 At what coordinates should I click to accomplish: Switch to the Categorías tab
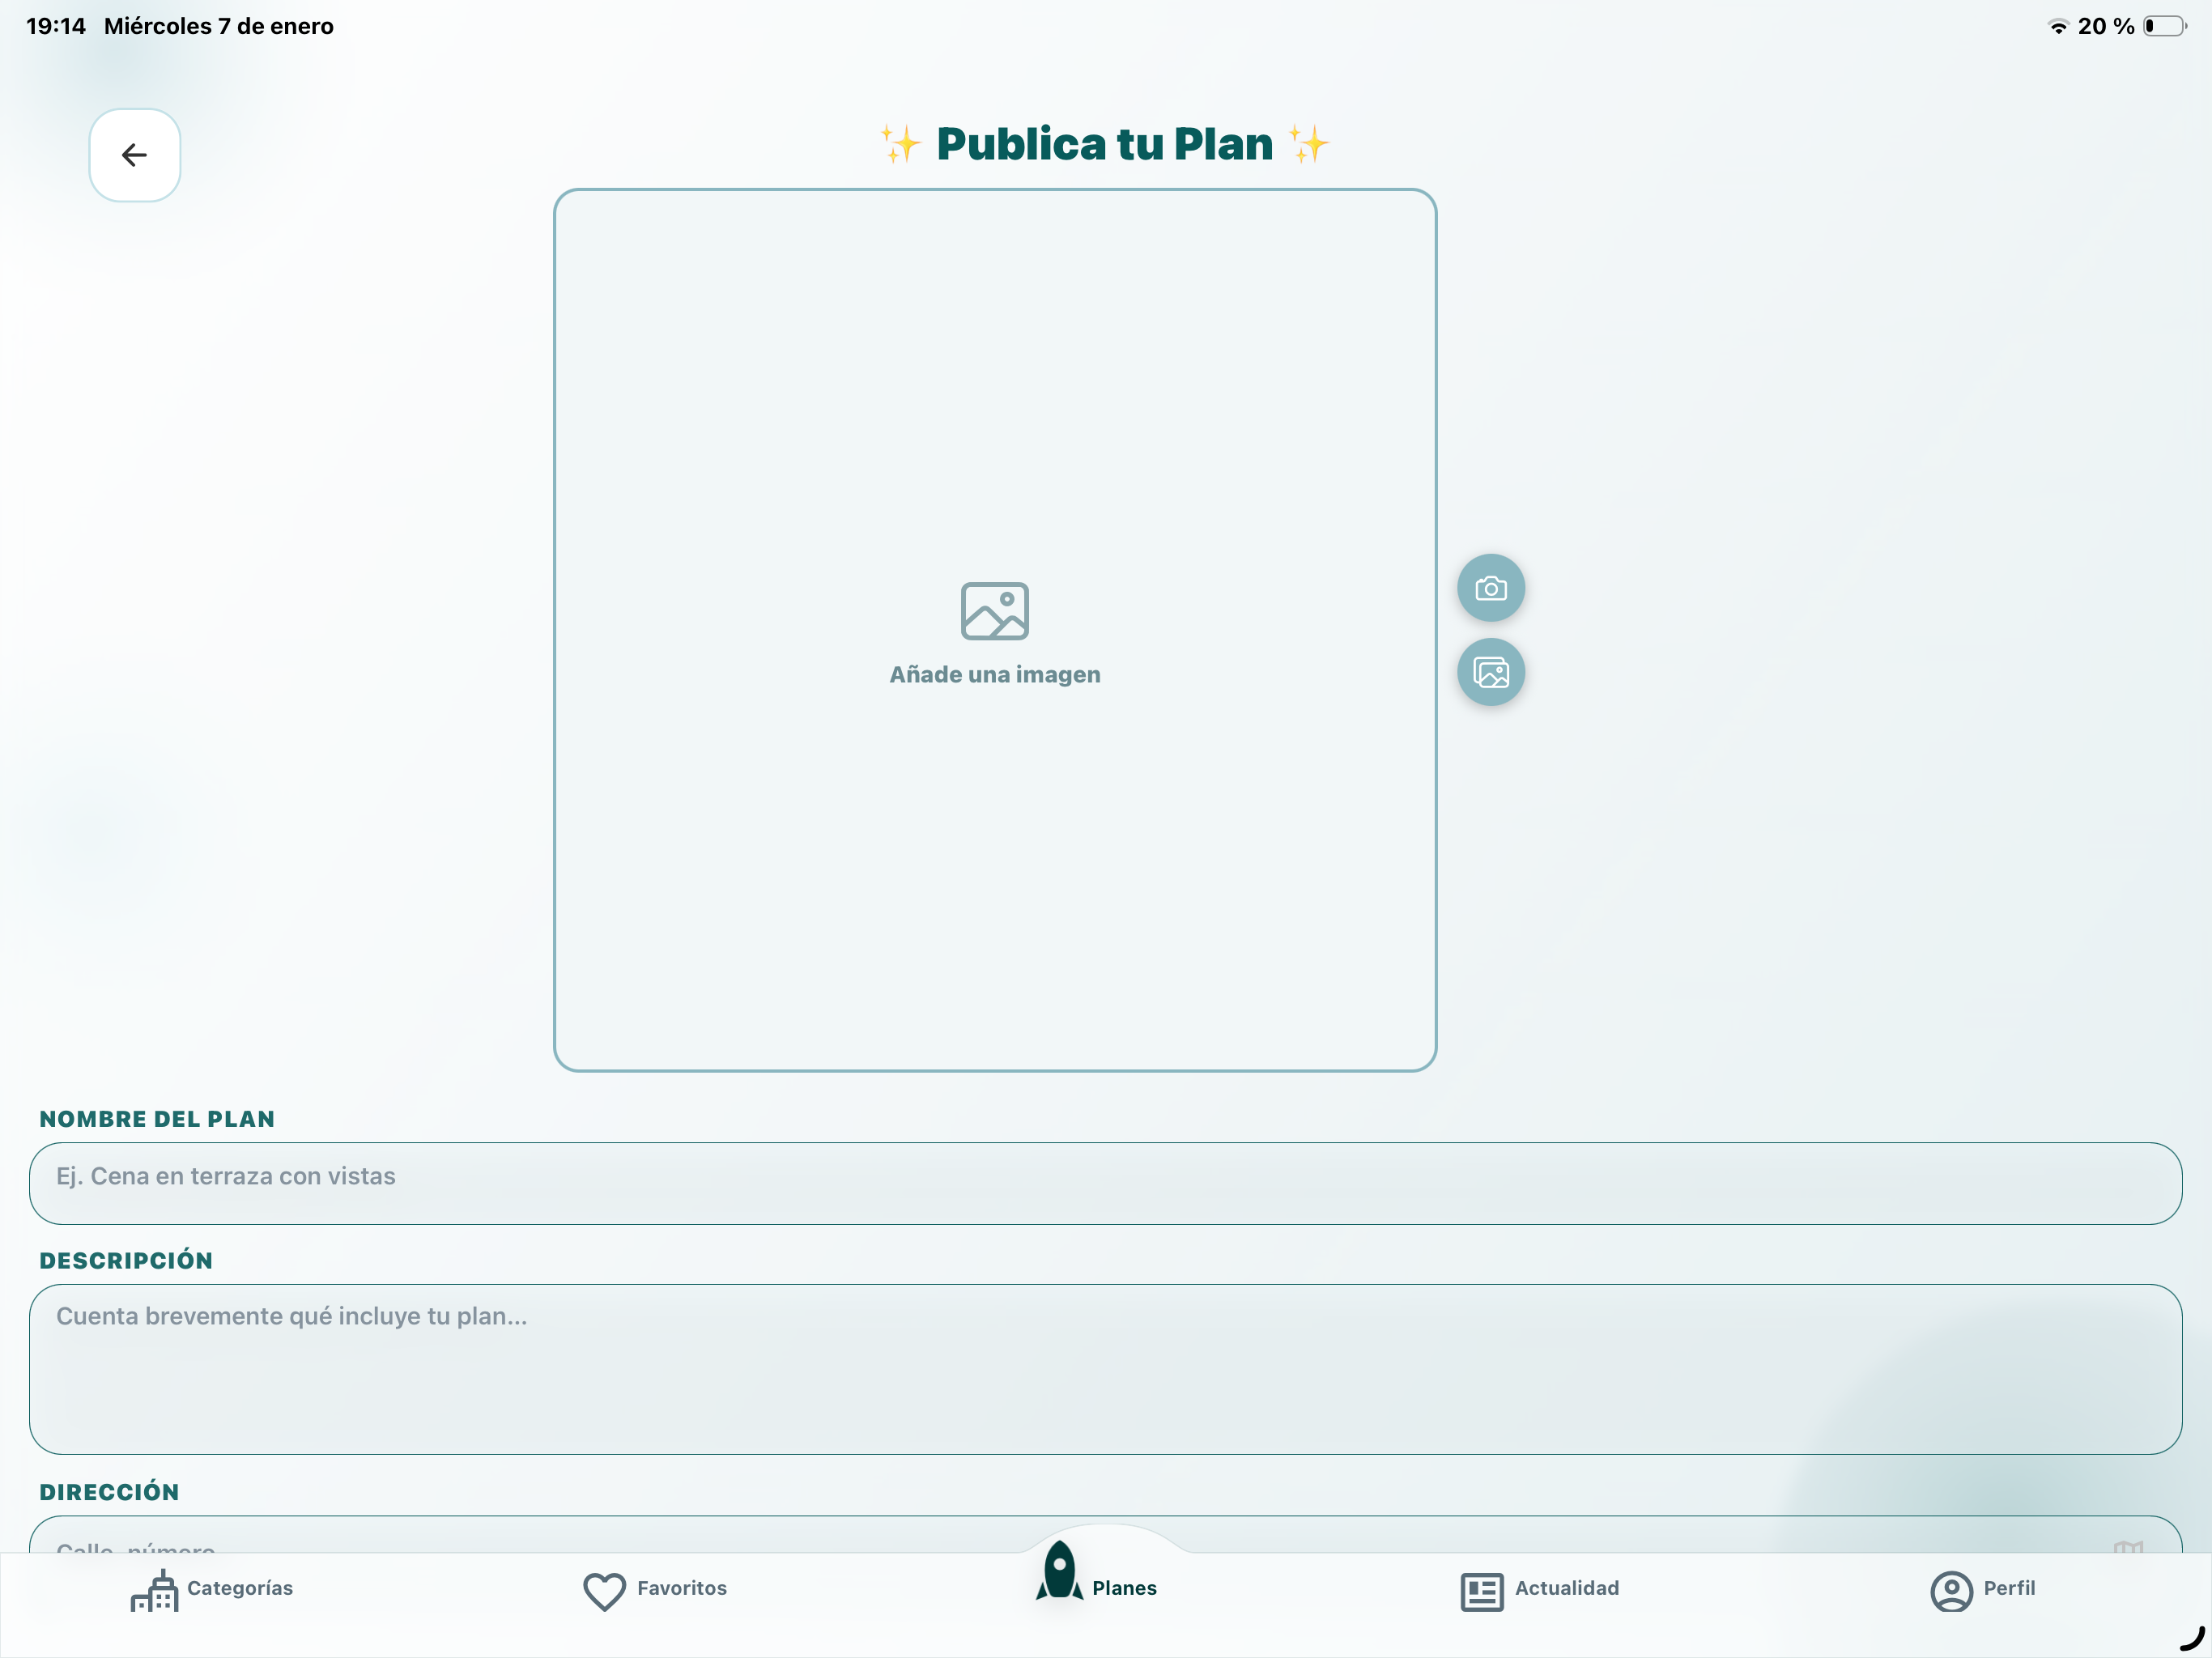(212, 1589)
